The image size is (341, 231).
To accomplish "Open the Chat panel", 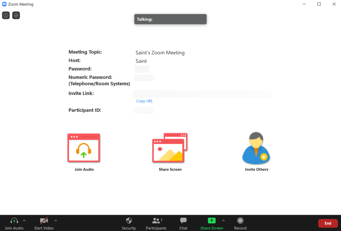I will coord(183,223).
